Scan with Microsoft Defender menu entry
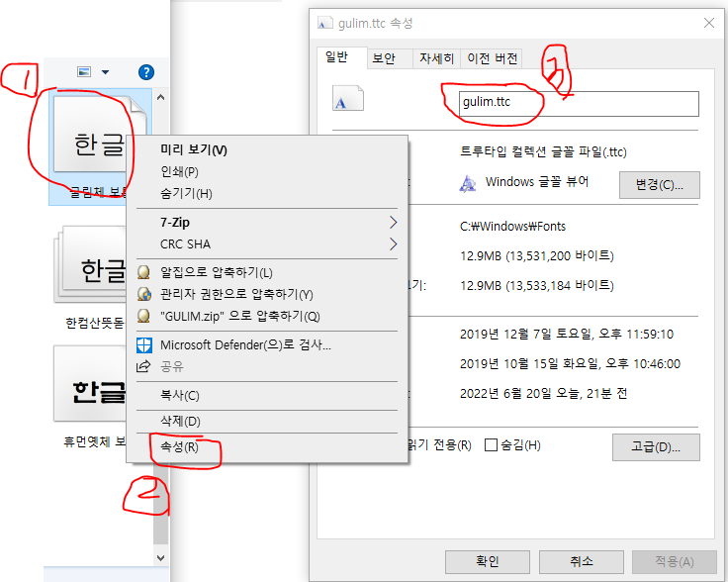Viewport: 728px width, 582px height. pyautogui.click(x=267, y=345)
